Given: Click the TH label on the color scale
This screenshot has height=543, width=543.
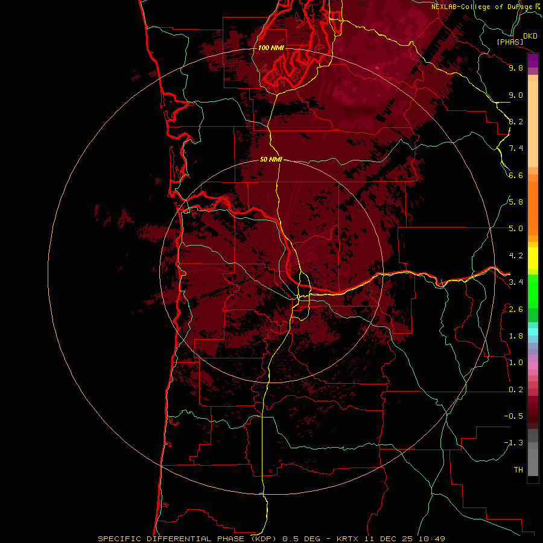Looking at the screenshot, I should [518, 470].
